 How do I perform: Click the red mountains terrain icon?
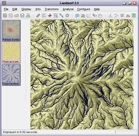(x=128, y=15)
